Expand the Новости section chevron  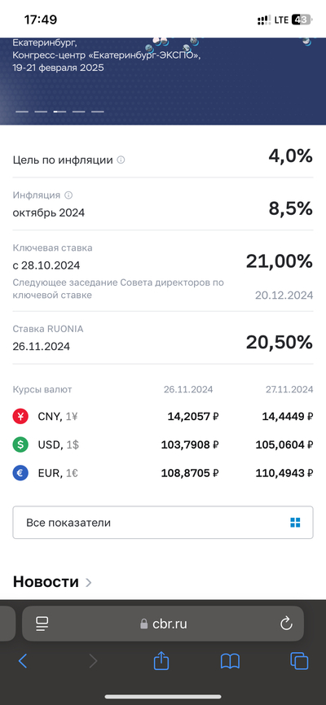pyautogui.click(x=89, y=583)
